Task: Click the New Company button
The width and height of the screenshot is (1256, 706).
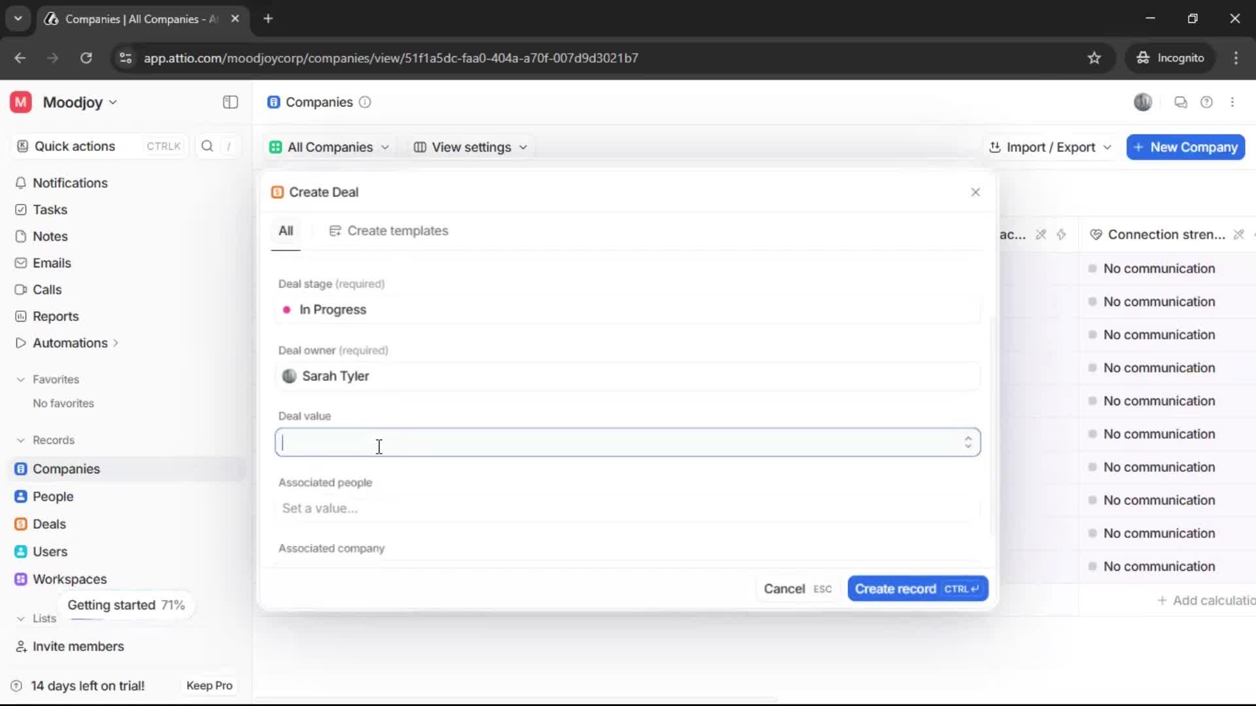Action: click(1185, 147)
